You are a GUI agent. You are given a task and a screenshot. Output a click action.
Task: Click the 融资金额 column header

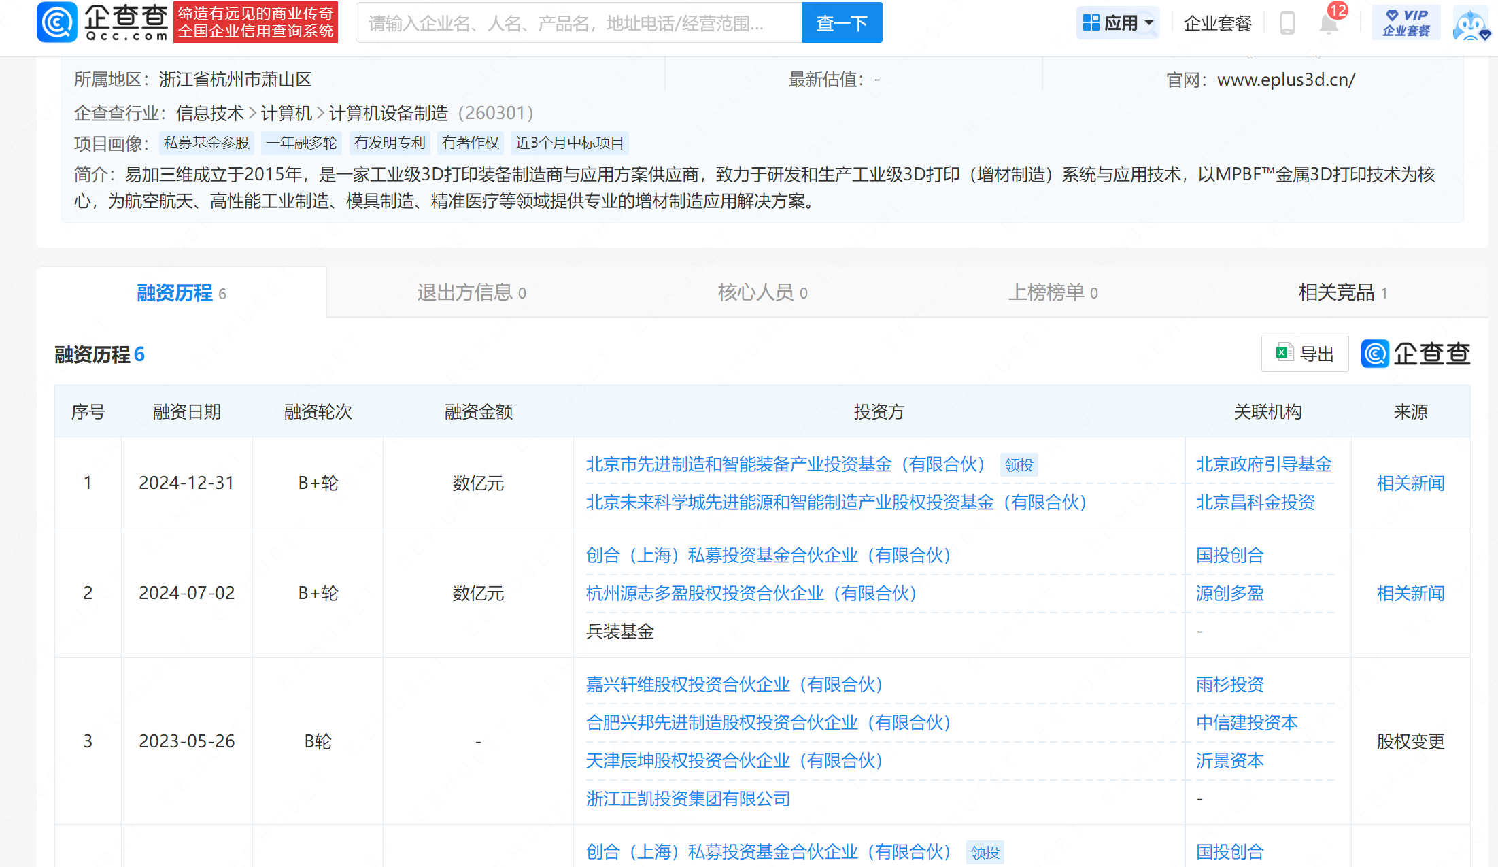point(478,412)
